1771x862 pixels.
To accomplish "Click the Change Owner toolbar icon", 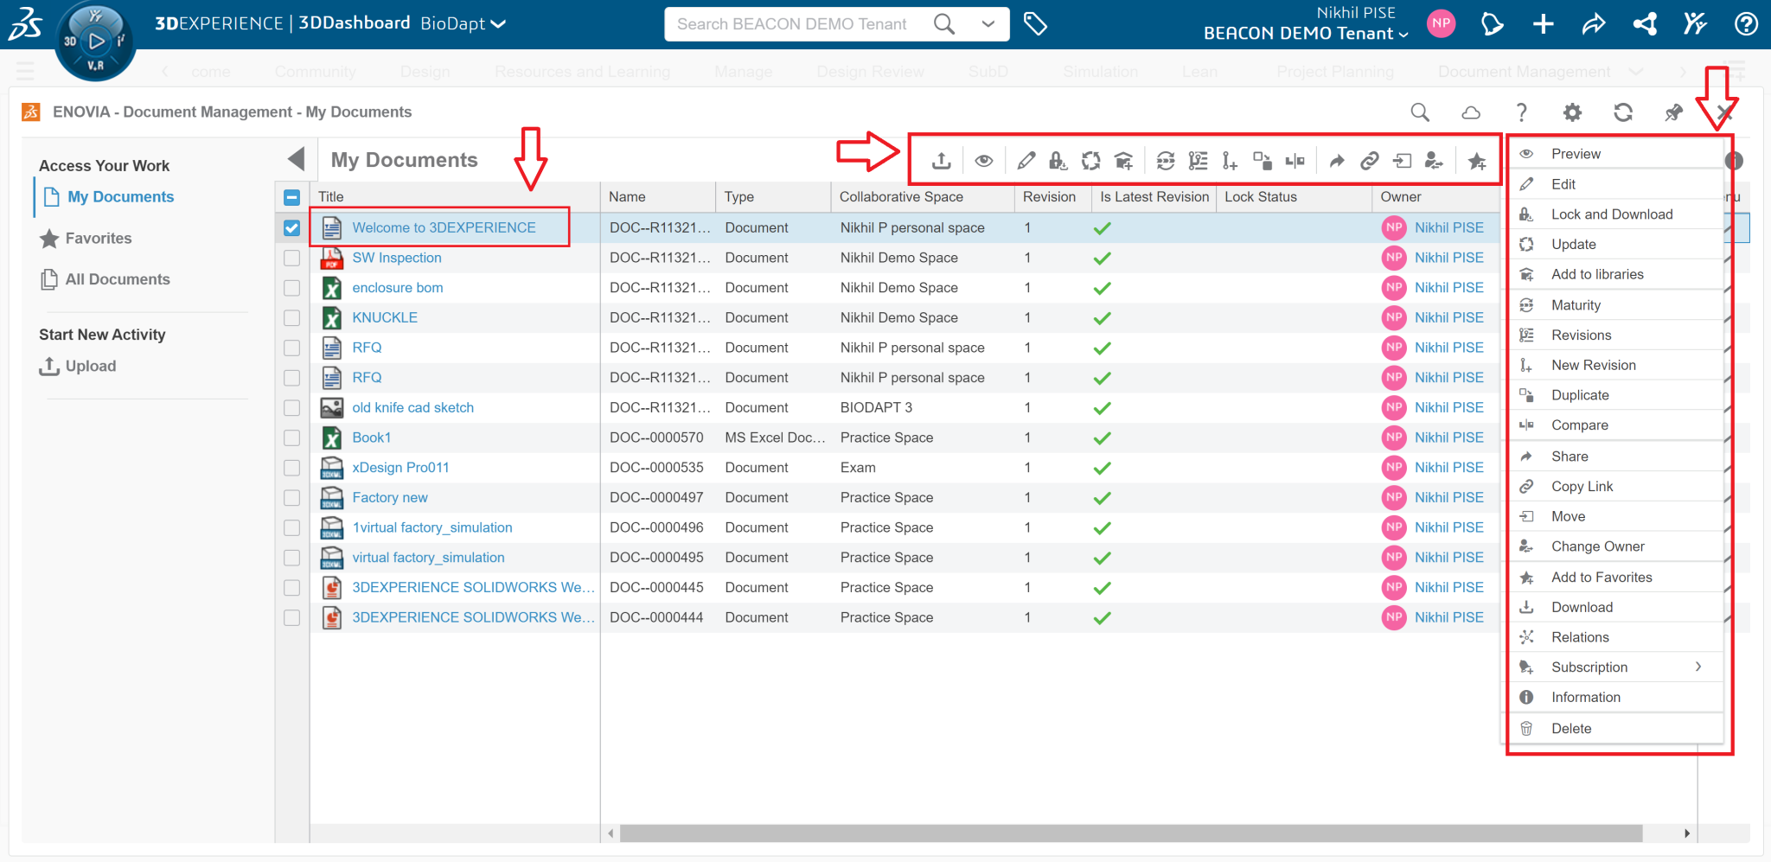I will point(1434,161).
